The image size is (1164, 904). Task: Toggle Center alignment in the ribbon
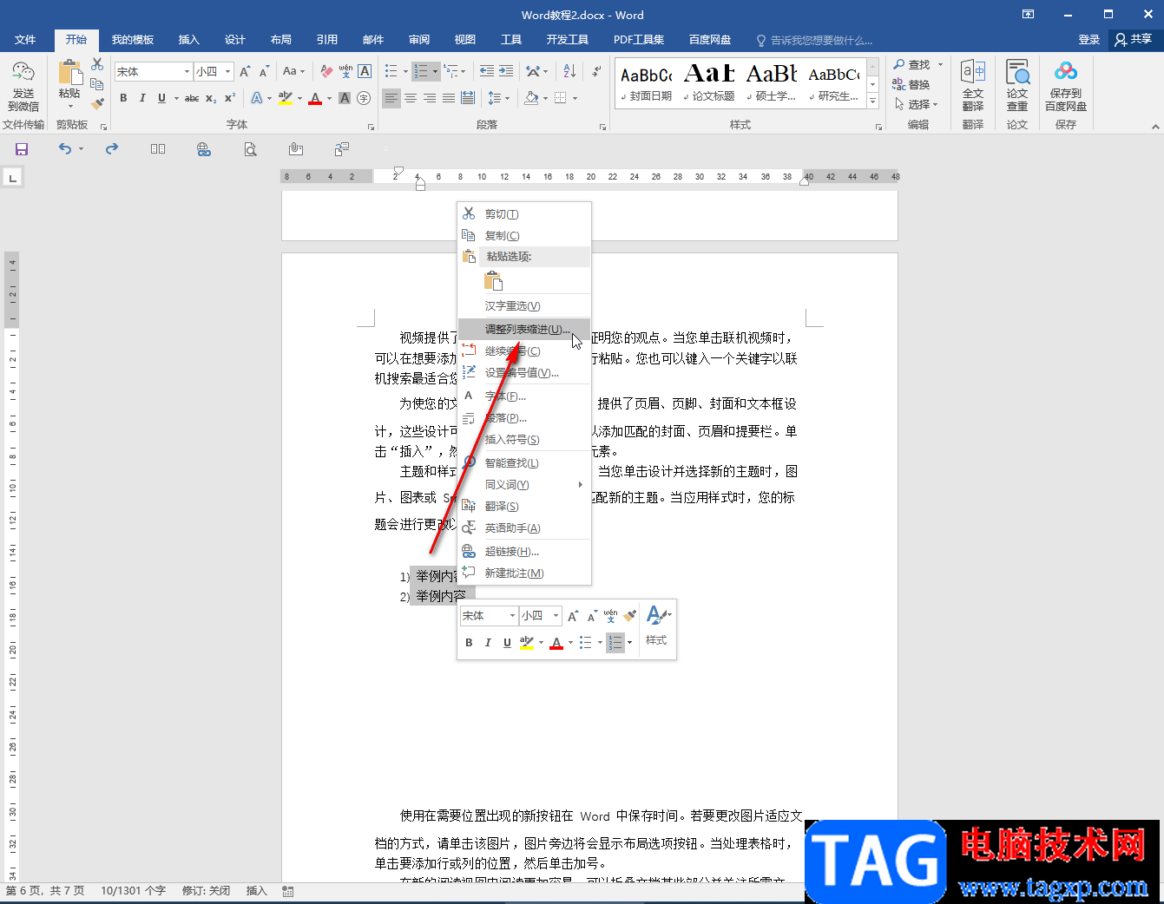(411, 98)
